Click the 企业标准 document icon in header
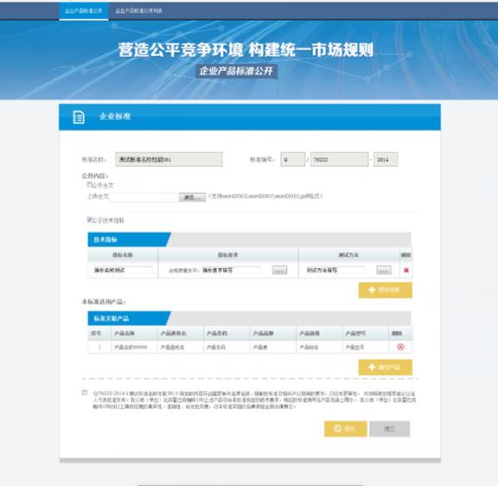 79,118
